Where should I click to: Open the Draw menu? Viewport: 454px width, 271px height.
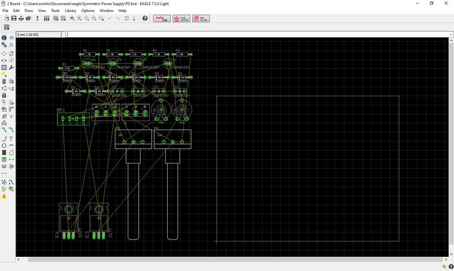pos(29,11)
